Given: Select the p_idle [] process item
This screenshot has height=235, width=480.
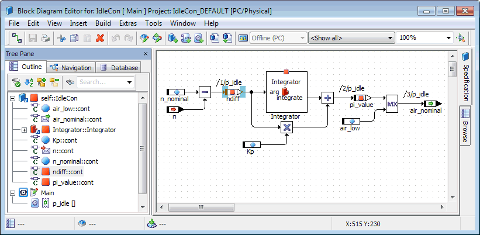Looking at the screenshot, I should [x=64, y=203].
